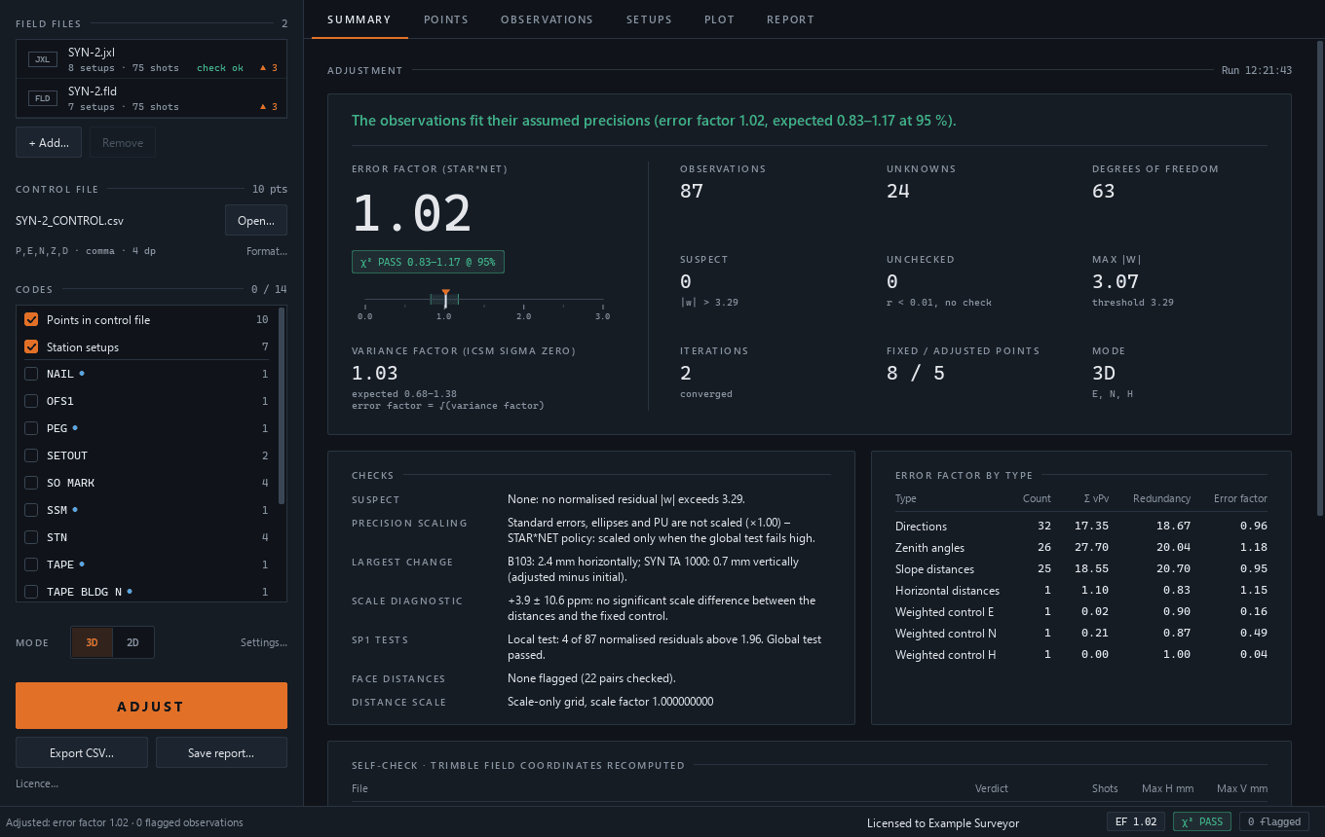This screenshot has width=1325, height=837.
Task: Click Export CSV... button
Action: [82, 752]
